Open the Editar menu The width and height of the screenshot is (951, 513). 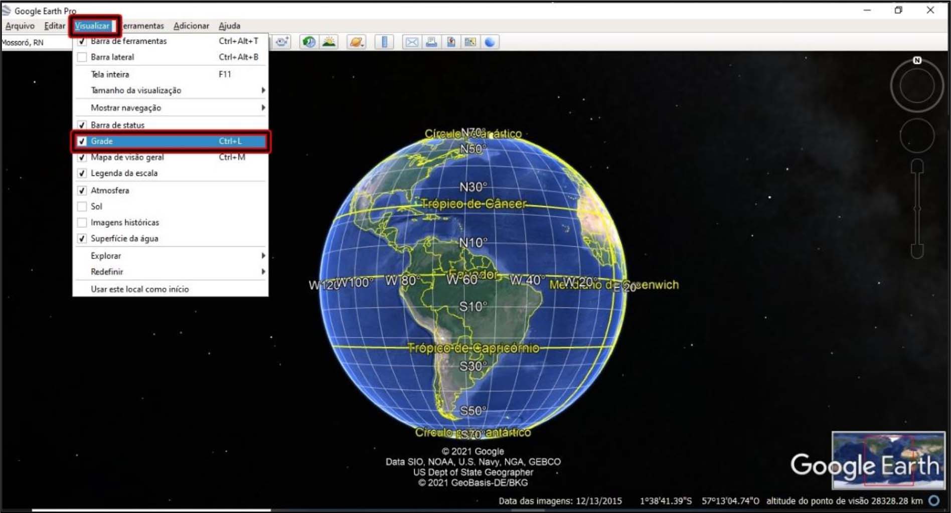point(55,26)
